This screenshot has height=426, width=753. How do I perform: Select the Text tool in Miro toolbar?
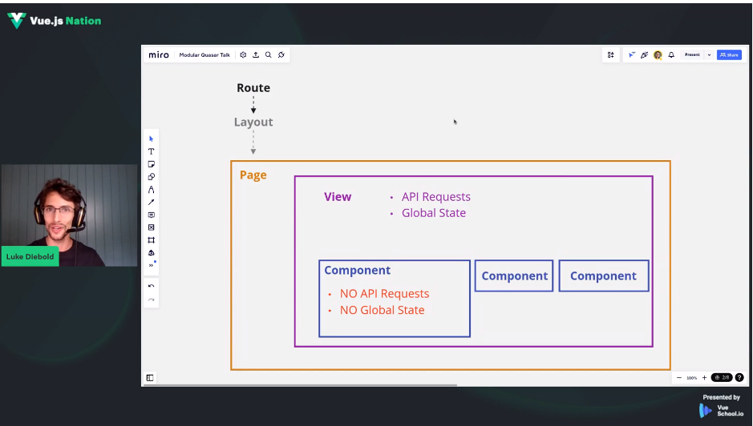click(x=151, y=151)
